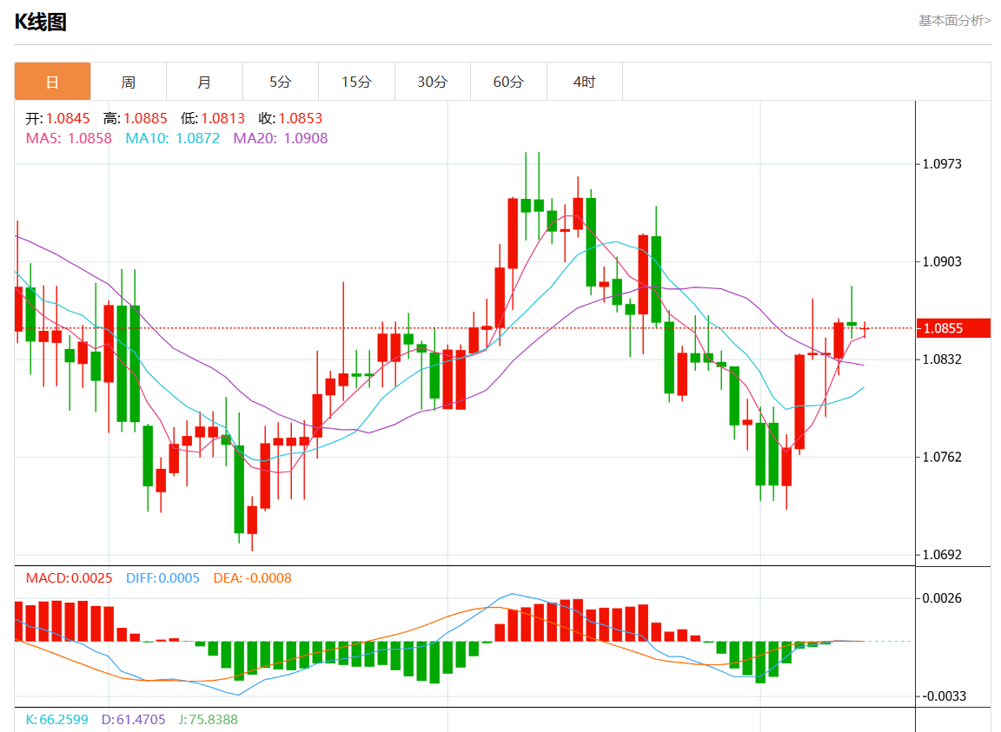Click the 1.0903 price axis label
1001x732 pixels.
point(942,261)
